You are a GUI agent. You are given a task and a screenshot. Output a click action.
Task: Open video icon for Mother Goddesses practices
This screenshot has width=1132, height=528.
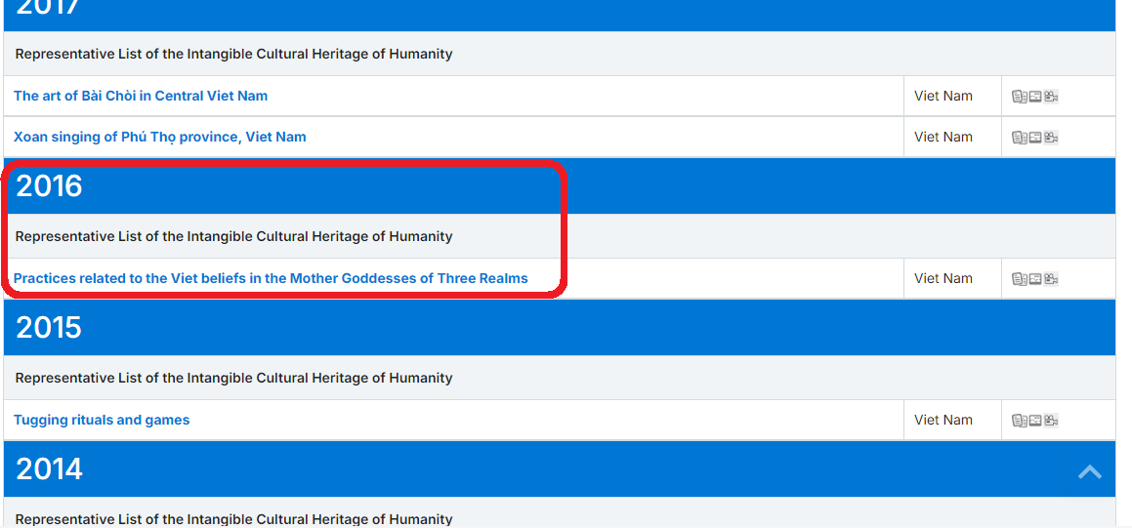(x=1051, y=279)
